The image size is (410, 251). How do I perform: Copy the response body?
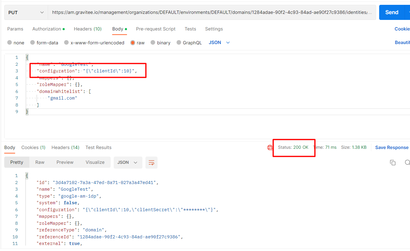393,162
